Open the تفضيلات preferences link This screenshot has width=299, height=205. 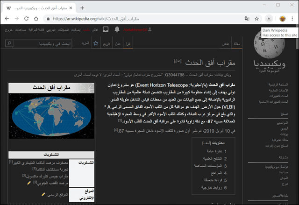coord(63,30)
